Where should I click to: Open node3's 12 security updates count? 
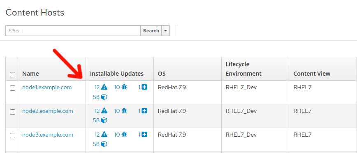pos(97,135)
